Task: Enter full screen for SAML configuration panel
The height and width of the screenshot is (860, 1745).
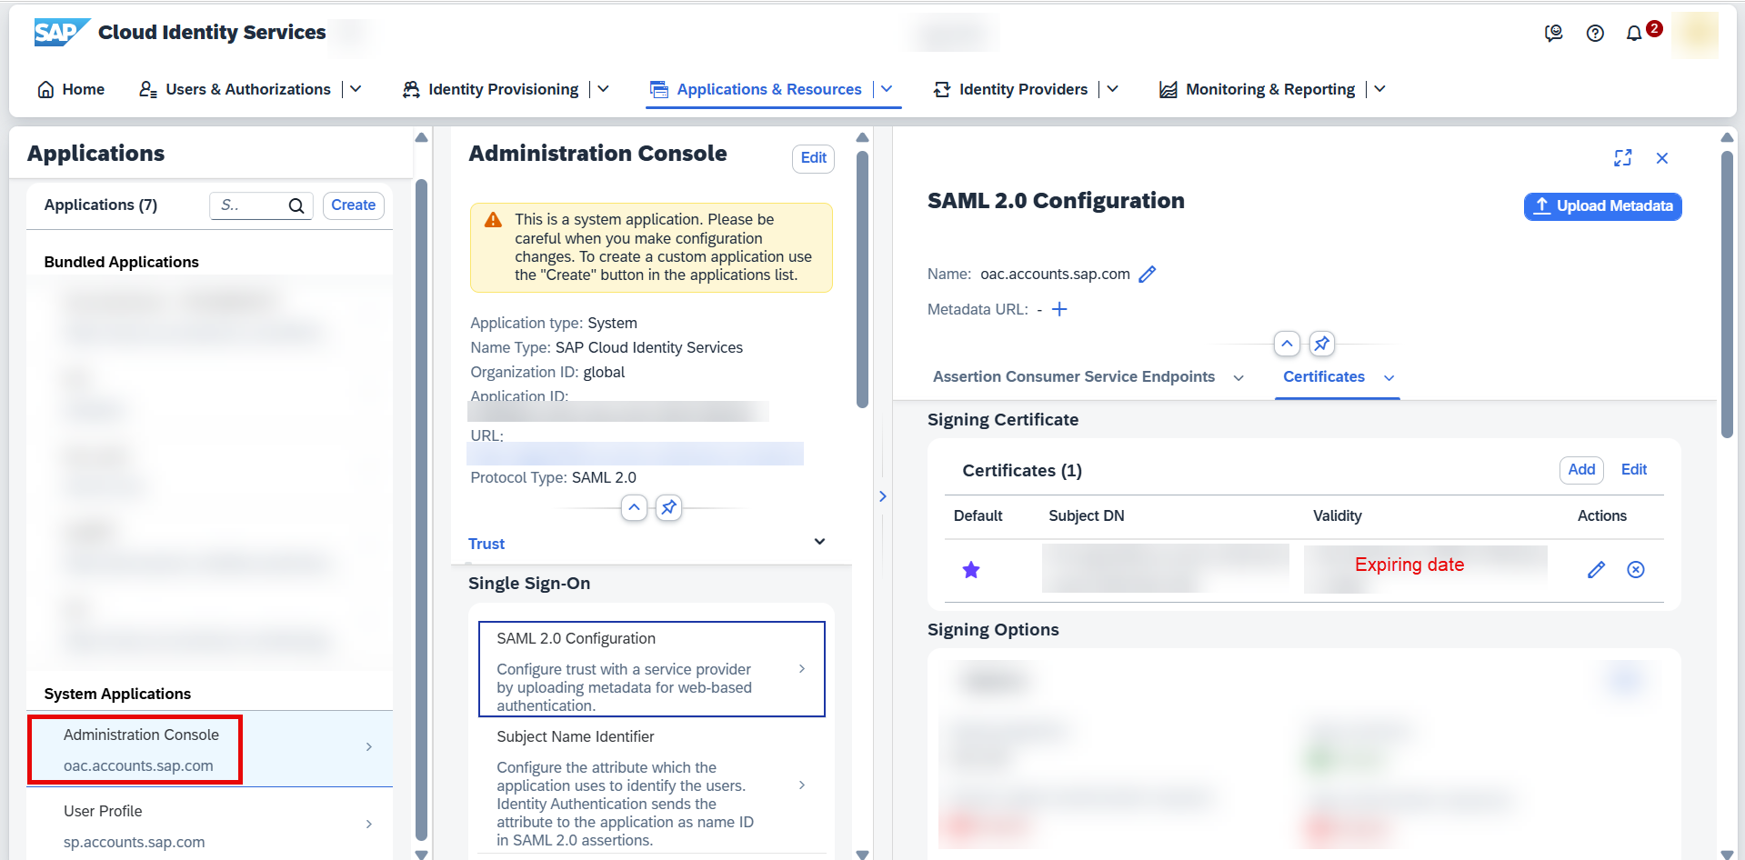Action: tap(1623, 158)
